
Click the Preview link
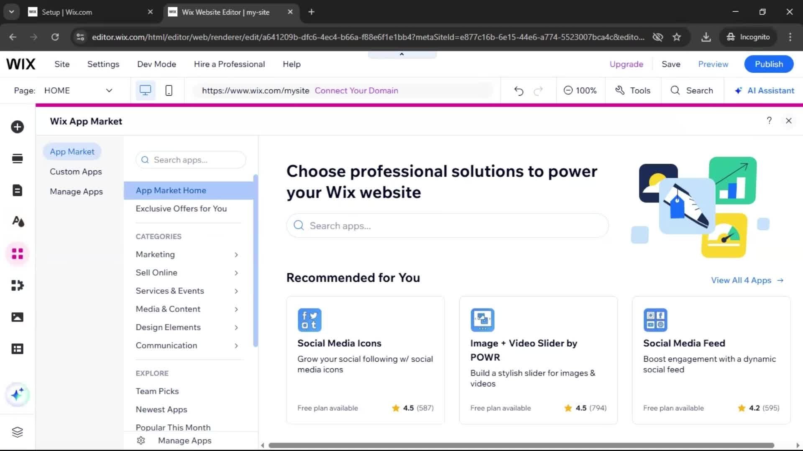click(x=713, y=64)
